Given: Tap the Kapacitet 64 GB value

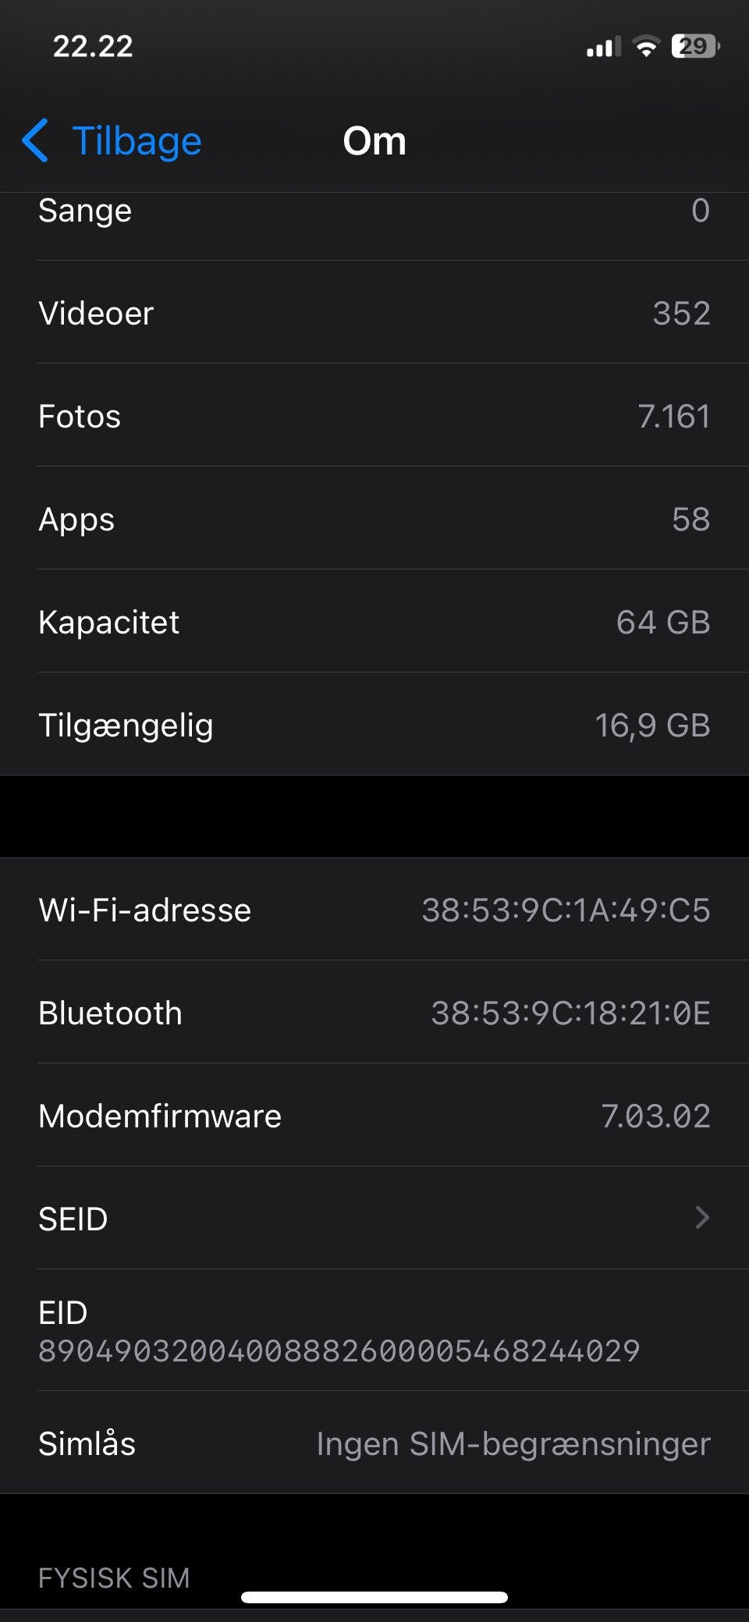Looking at the screenshot, I should tap(663, 622).
